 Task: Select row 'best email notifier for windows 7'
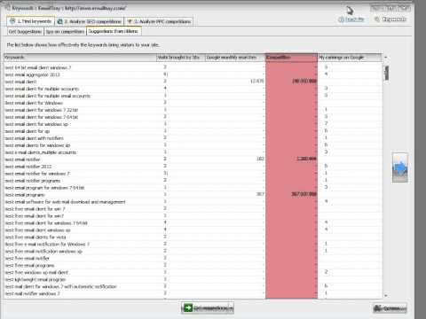[x=193, y=174]
